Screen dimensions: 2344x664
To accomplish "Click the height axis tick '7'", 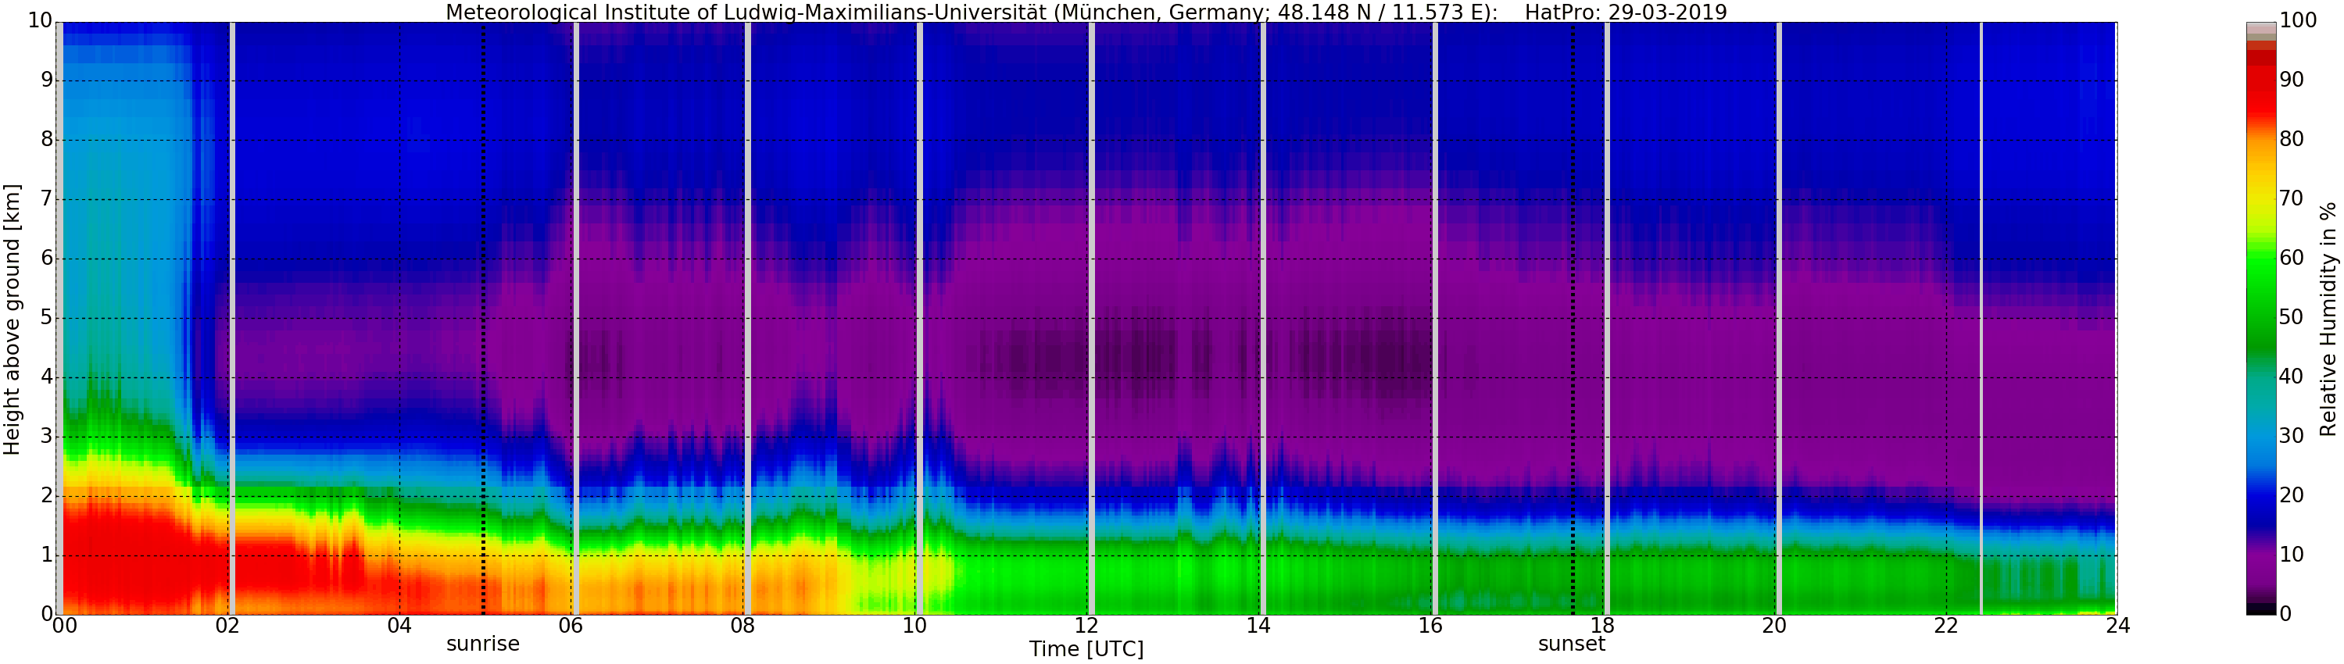I will (x=46, y=199).
